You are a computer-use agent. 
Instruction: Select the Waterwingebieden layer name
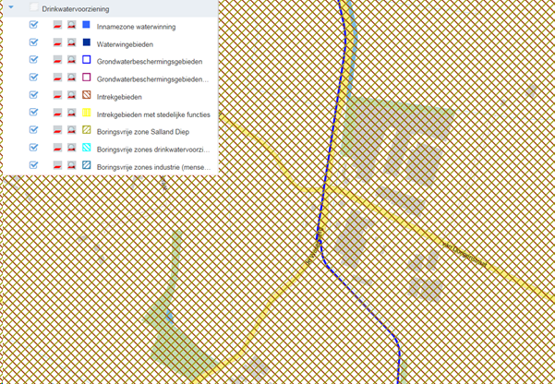tap(125, 44)
